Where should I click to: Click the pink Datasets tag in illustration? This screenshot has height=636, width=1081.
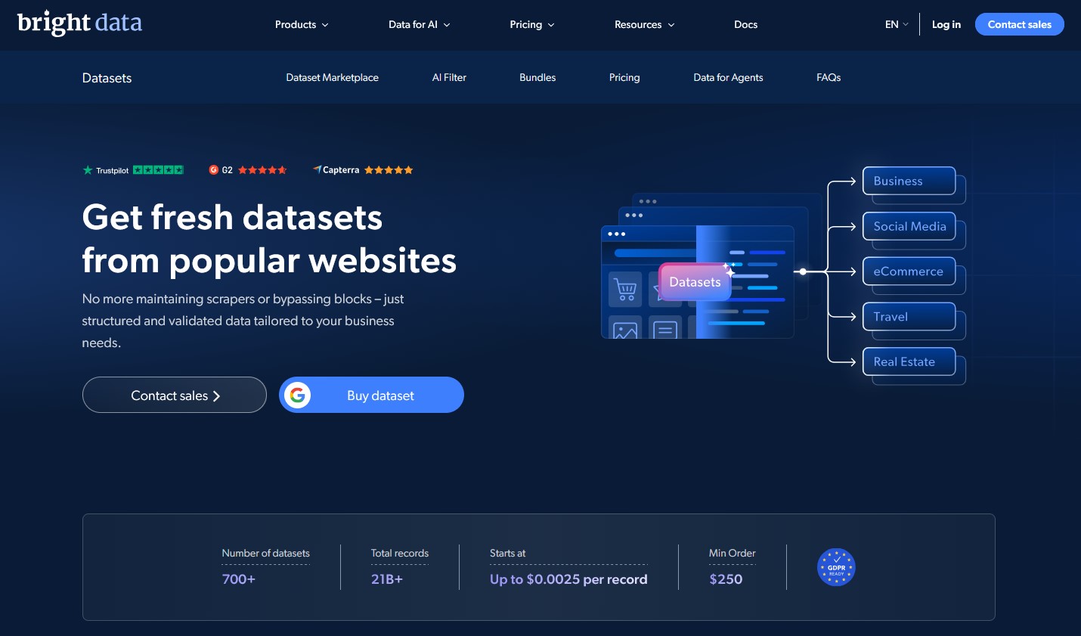click(695, 282)
